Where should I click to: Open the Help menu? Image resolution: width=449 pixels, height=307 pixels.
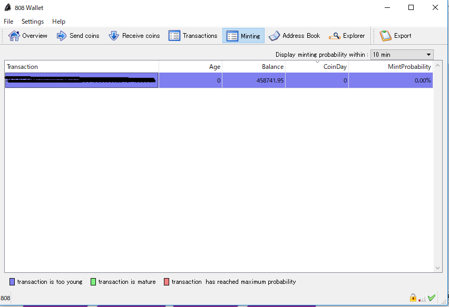point(58,22)
